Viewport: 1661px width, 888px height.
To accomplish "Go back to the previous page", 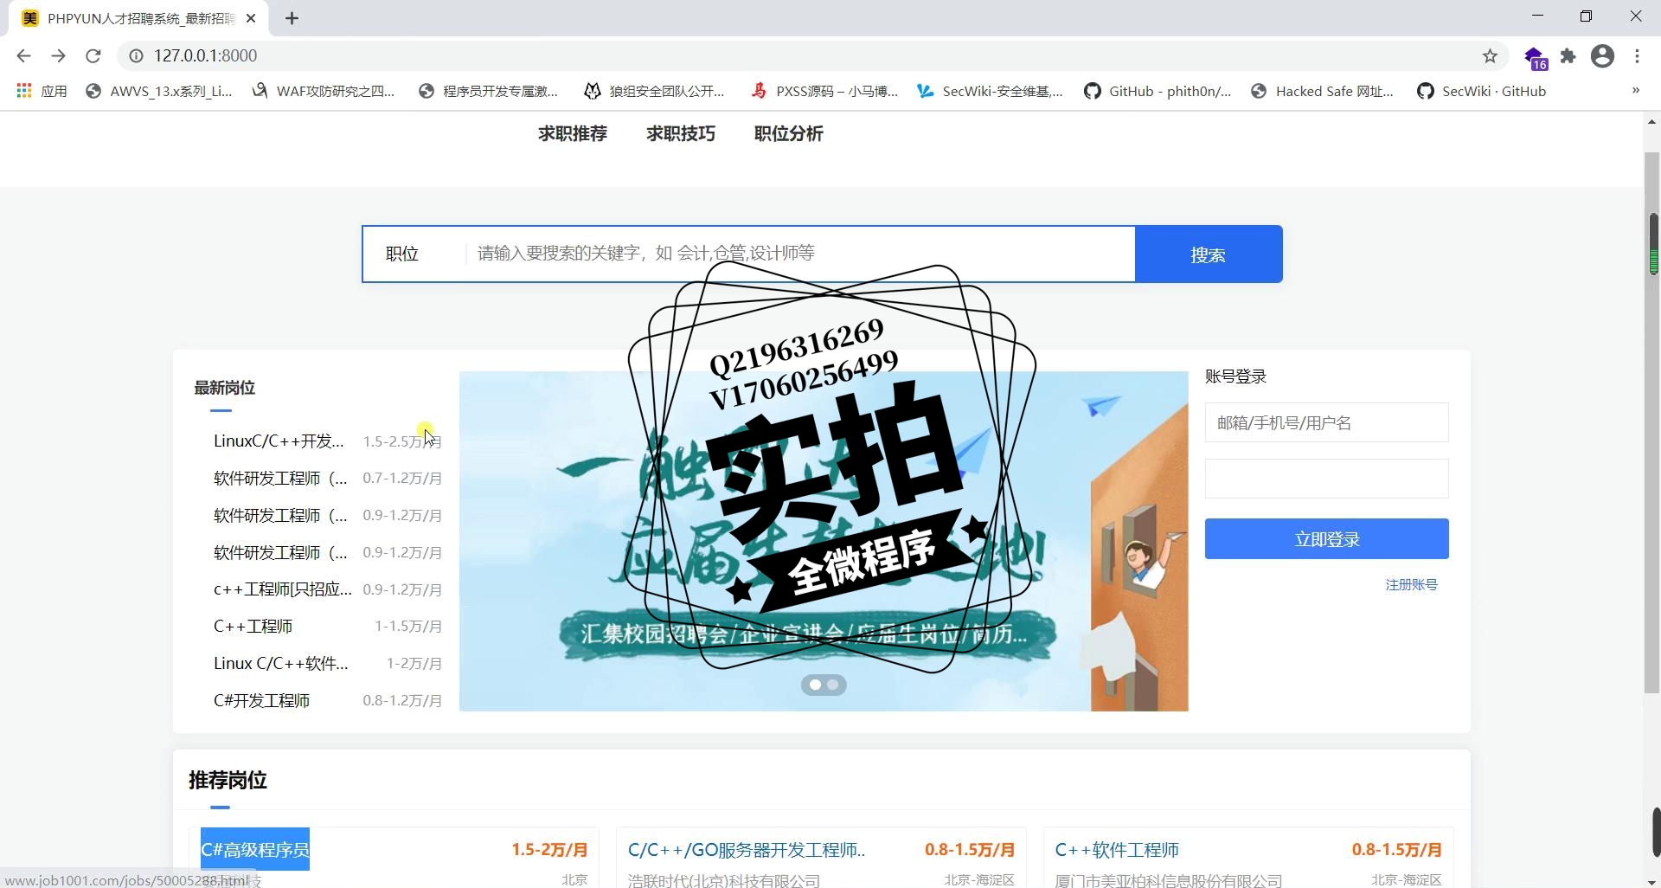I will (x=23, y=56).
